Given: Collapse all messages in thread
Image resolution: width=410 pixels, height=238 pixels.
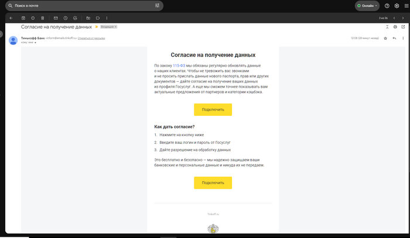Looking at the screenshot, I should click(387, 27).
